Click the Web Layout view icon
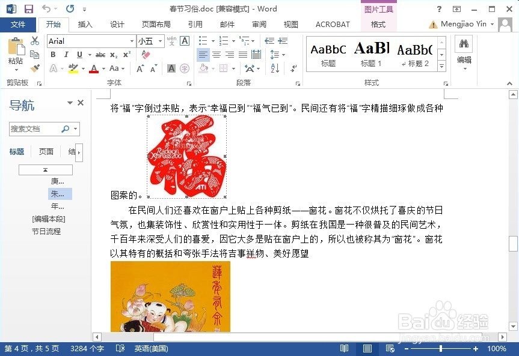The height and width of the screenshot is (356, 519). pyautogui.click(x=390, y=348)
